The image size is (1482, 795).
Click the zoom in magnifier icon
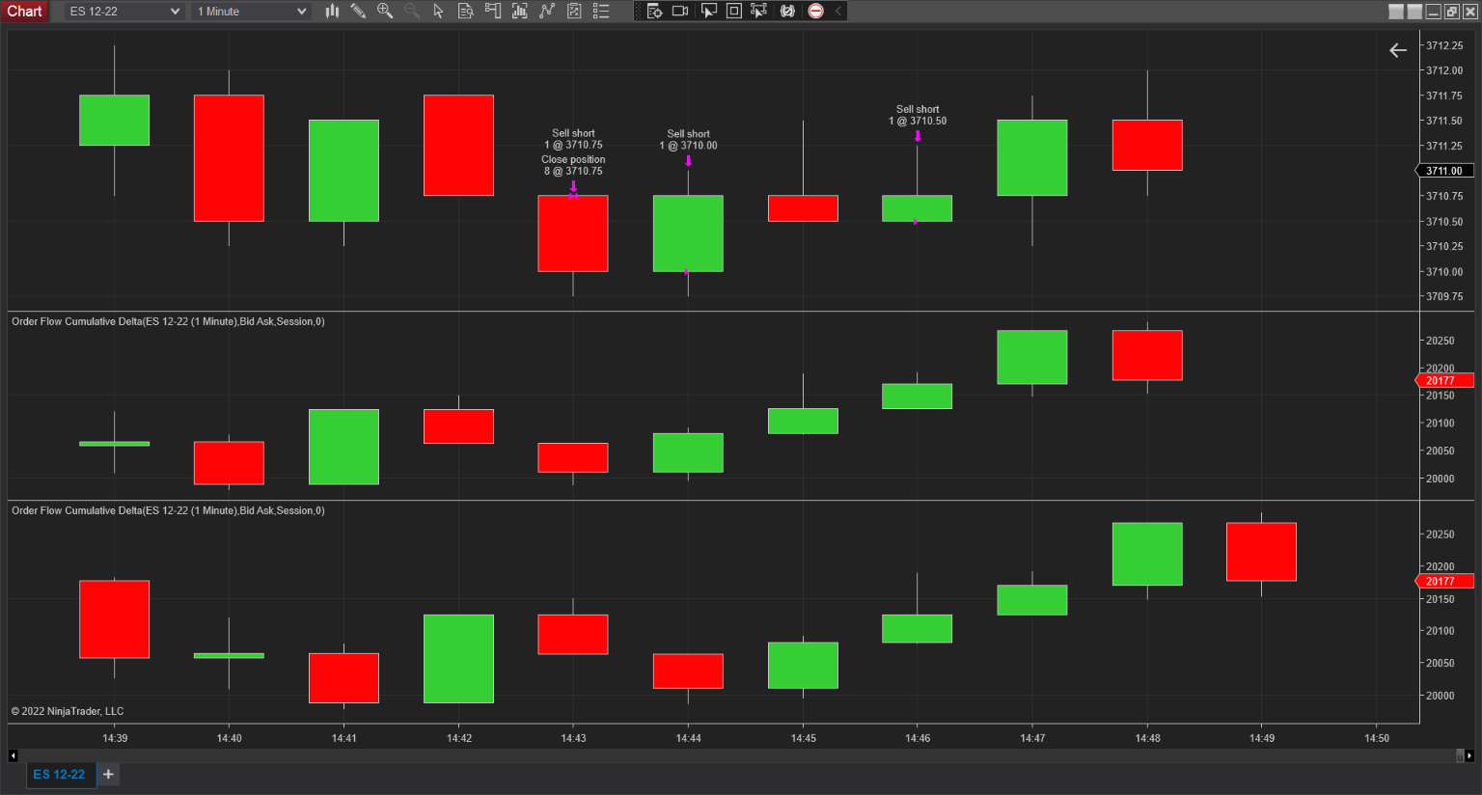point(385,11)
